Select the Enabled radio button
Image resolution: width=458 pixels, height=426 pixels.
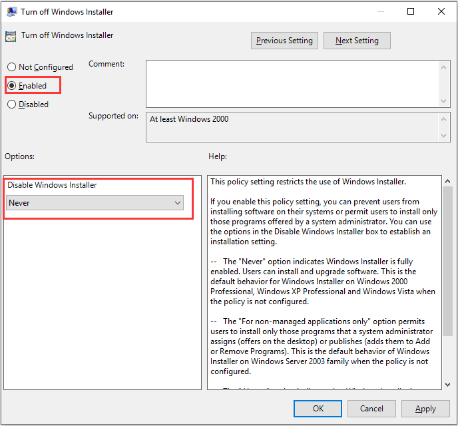(12, 86)
